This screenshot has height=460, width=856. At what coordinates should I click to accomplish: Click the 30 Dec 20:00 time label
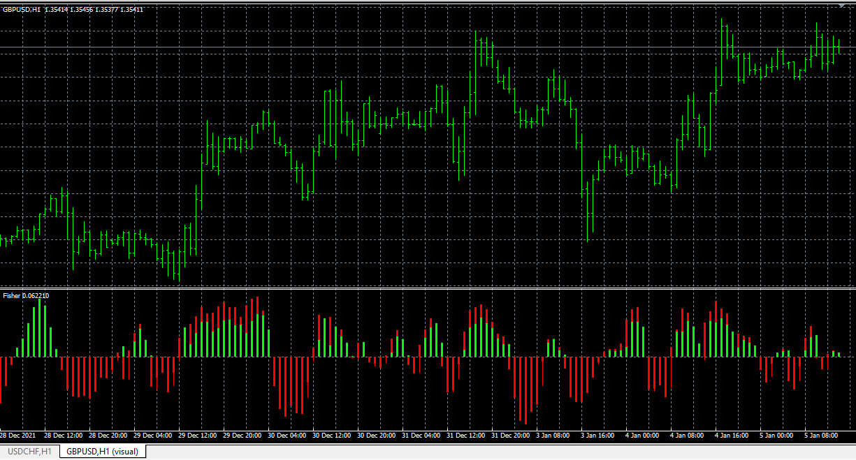(x=376, y=436)
